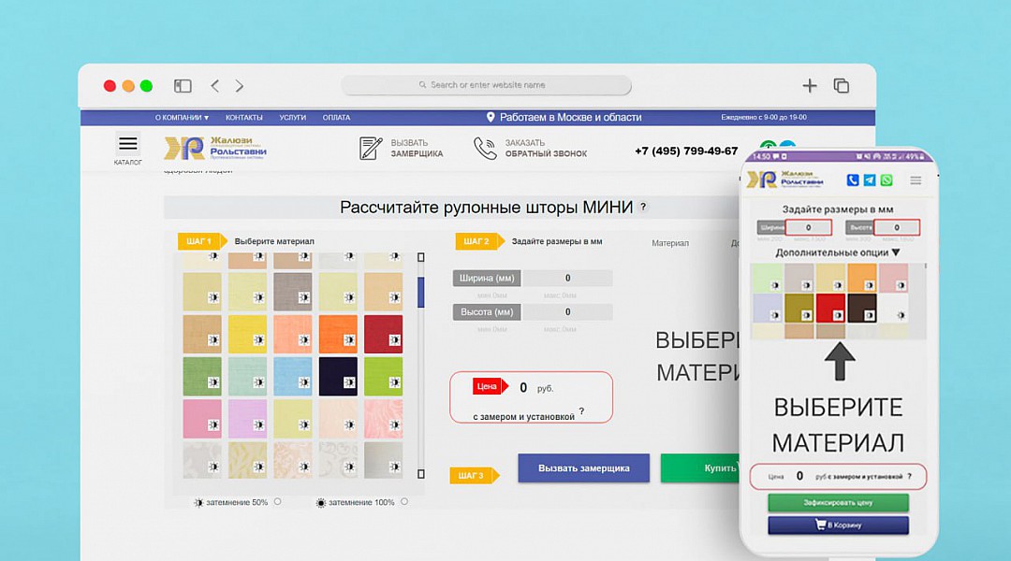The image size is (1011, 561).
Task: Open the КАТАЛОГ hamburger menu
Action: [x=128, y=144]
